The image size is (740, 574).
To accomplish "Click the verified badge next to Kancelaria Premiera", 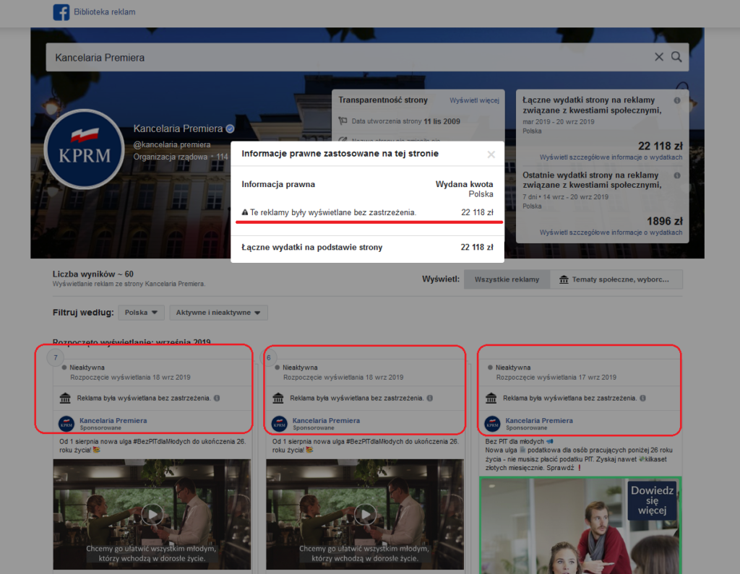I will (x=230, y=129).
